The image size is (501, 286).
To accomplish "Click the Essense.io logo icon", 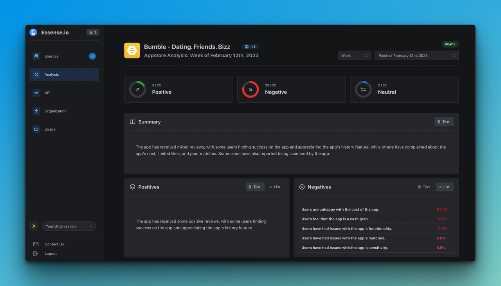I will (x=33, y=33).
